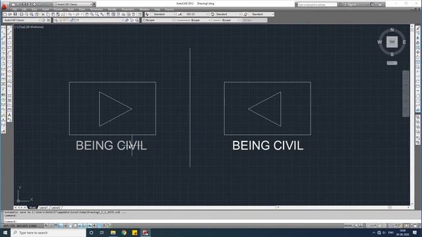Viewport: 422px width, 237px height.
Task: Open the File menu
Action: pos(15,9)
